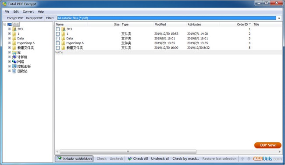Expand the 3H3 tree node
Viewport: 285px width, 165px height.
pos(10,29)
